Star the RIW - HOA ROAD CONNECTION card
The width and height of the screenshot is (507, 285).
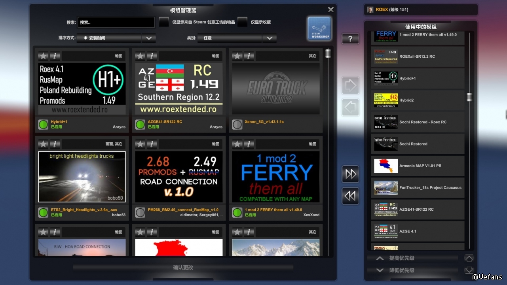click(x=43, y=232)
